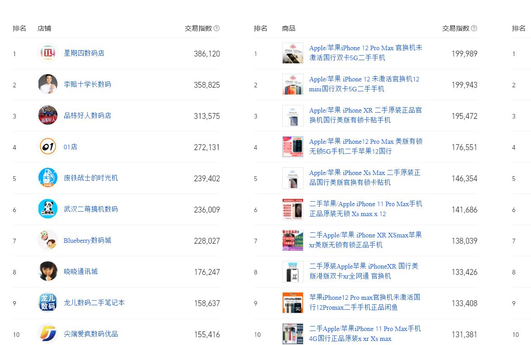This screenshot has width=531, height=345.
Task: Click thumbnail of iPhone 12 mini product
Action: pos(293,84)
